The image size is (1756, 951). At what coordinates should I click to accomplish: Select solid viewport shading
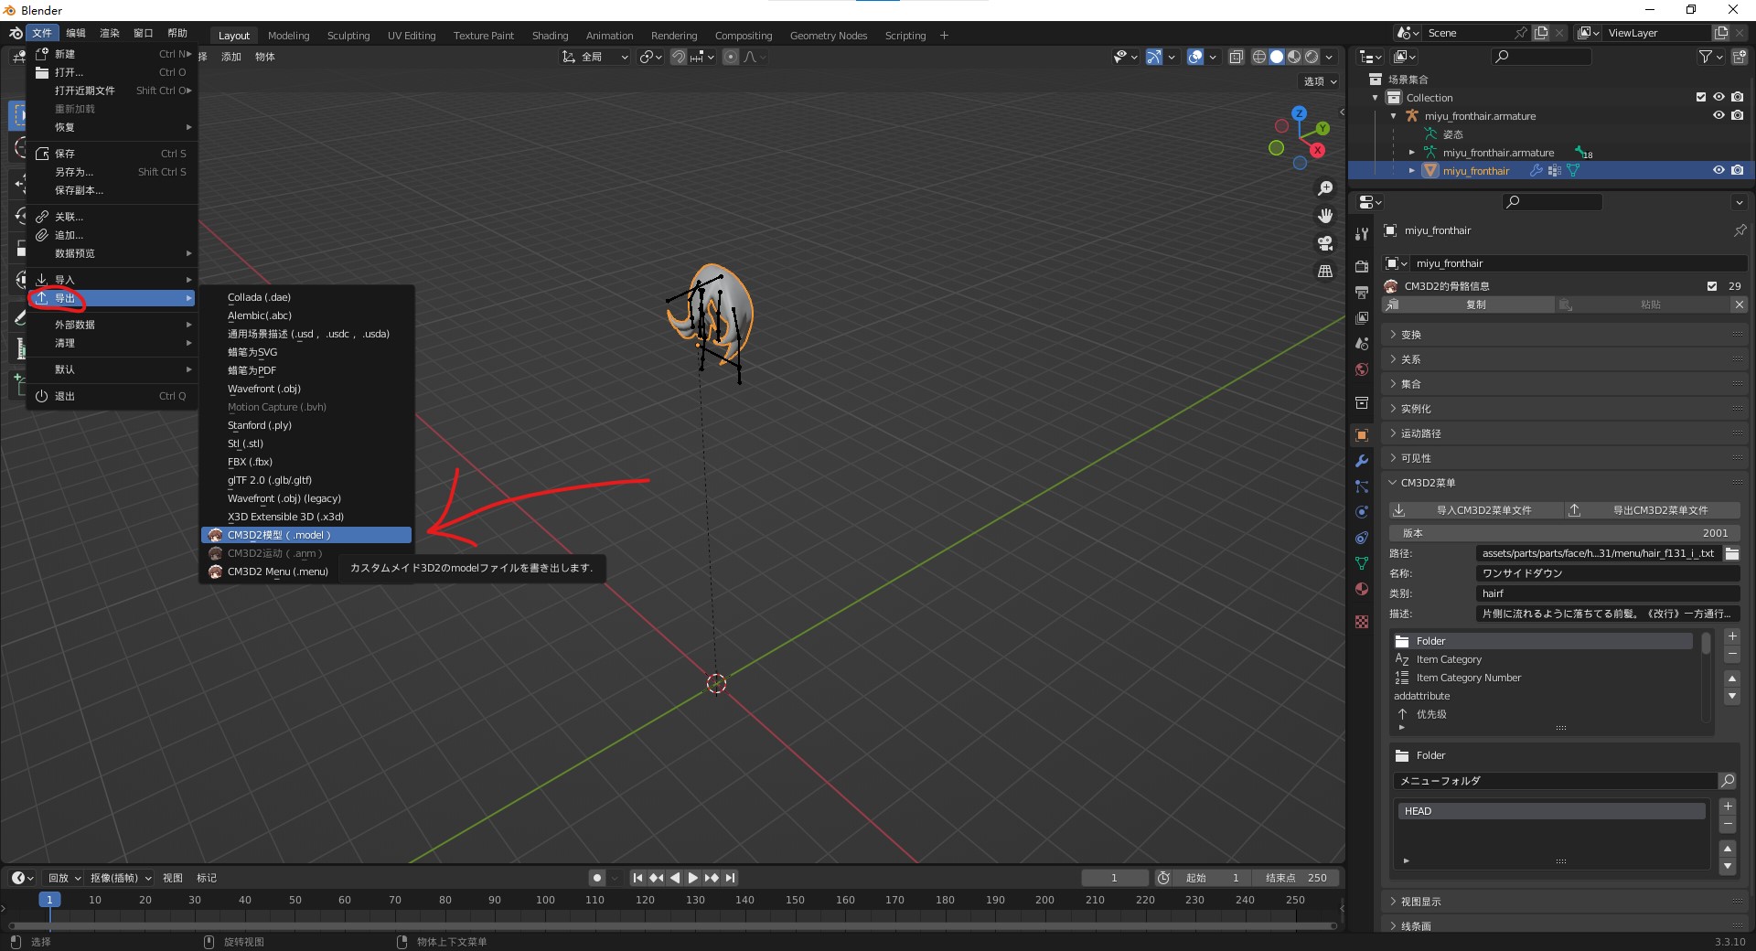click(1277, 57)
